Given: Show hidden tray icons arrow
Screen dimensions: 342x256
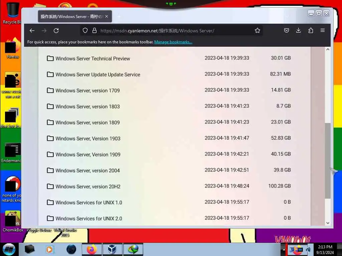Looking at the screenshot, I should click(284, 249).
